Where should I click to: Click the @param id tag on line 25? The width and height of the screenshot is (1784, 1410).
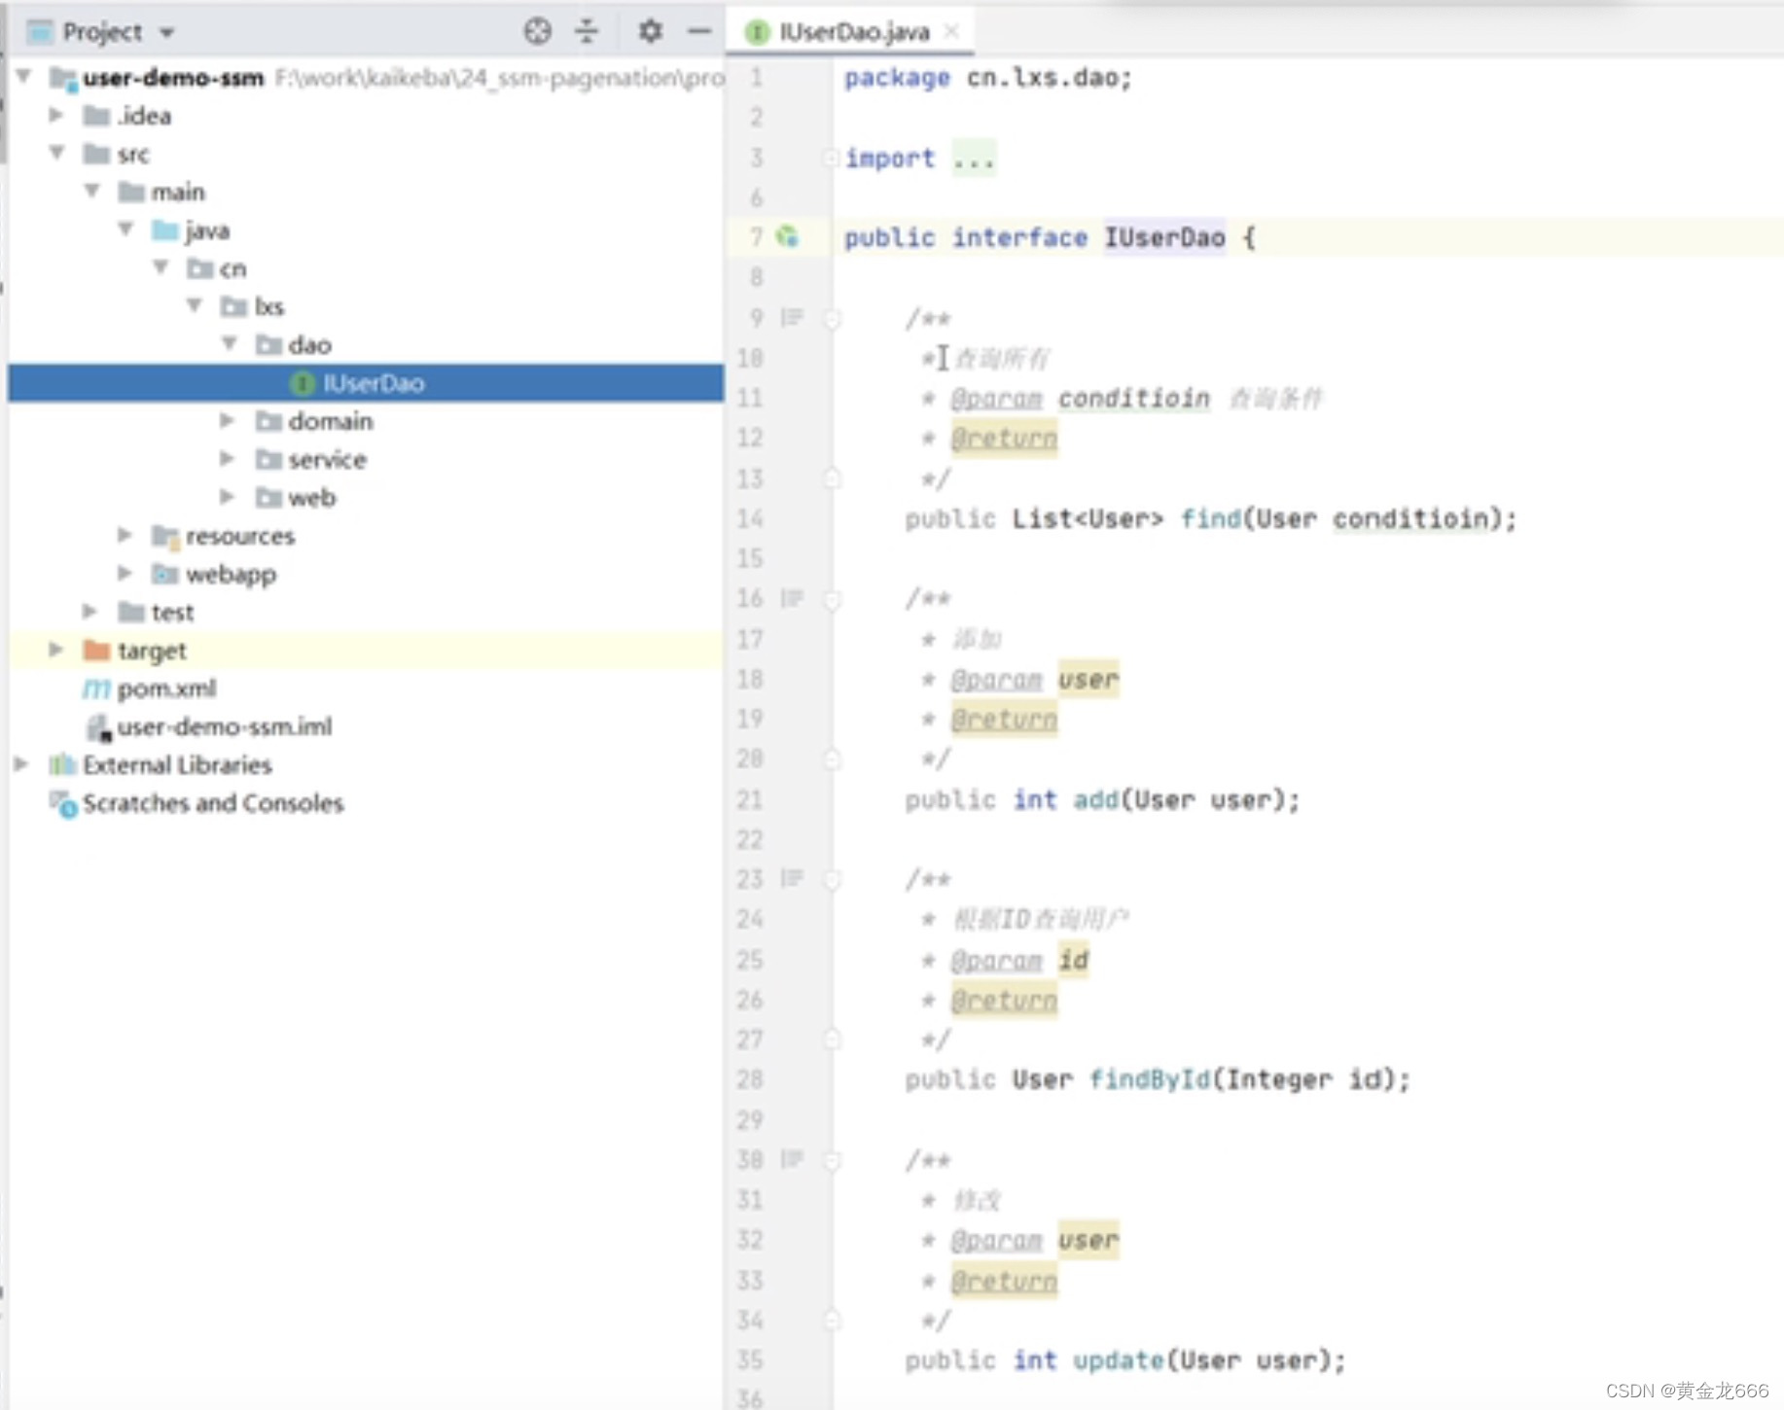[1019, 960]
